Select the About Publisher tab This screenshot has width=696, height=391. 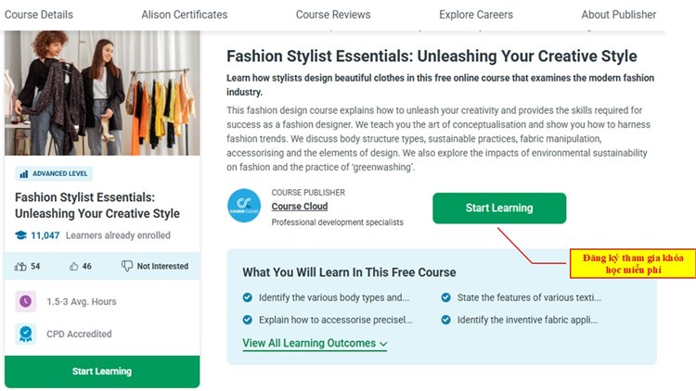pos(618,15)
